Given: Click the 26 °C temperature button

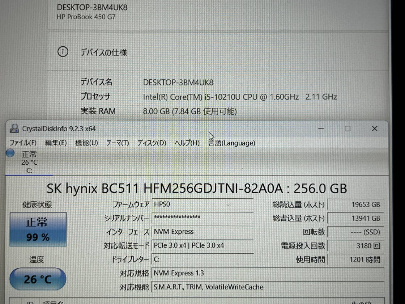Looking at the screenshot, I should click(38, 279).
